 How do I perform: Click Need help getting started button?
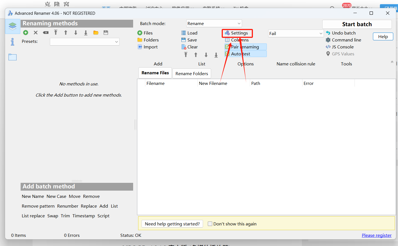click(x=172, y=224)
